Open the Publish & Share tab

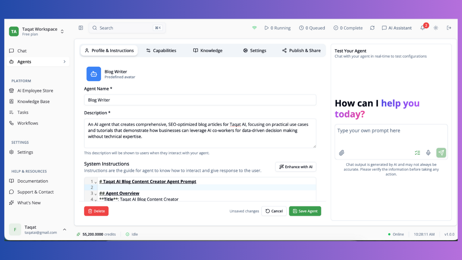(x=301, y=50)
